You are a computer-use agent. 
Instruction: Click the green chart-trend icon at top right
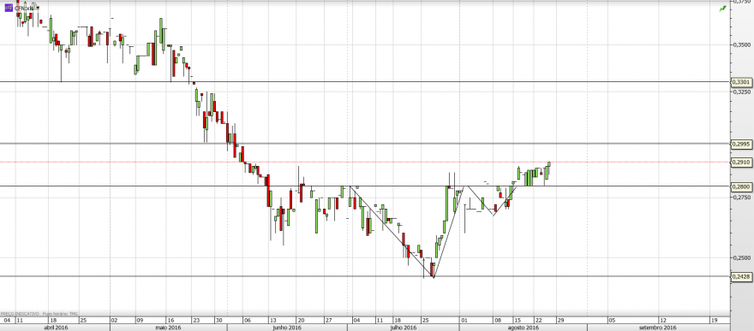(722, 9)
